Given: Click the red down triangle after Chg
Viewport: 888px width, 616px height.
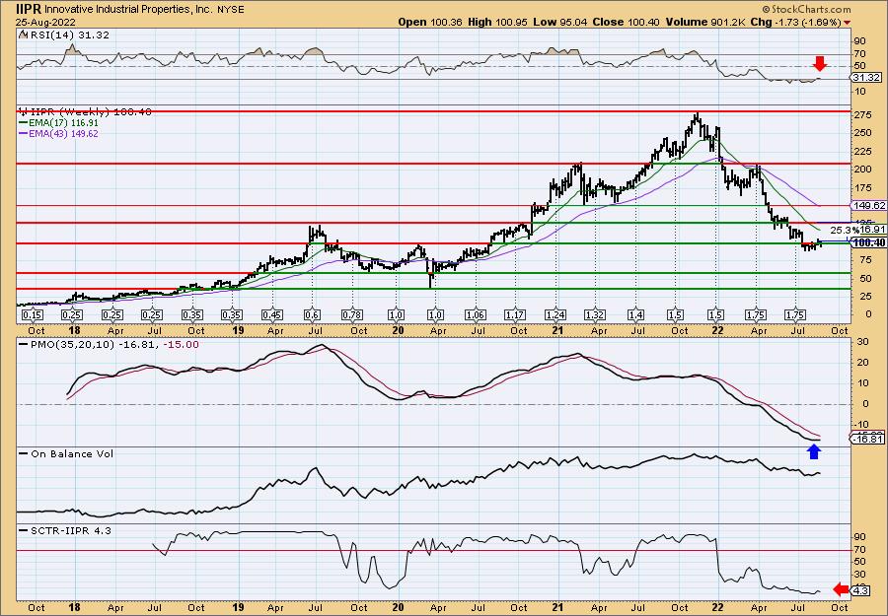Looking at the screenshot, I should [847, 23].
